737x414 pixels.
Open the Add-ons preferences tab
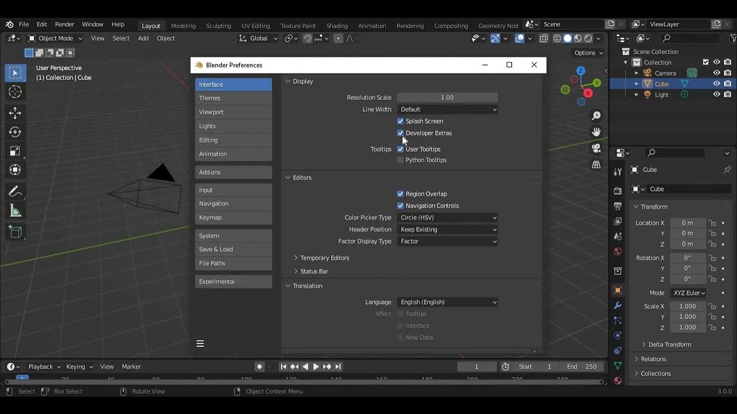(233, 172)
